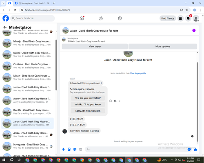Screen dimensions: 204x163
Task: Send quick response 'In talks. I'll let you know.'
Action: [x=88, y=104]
